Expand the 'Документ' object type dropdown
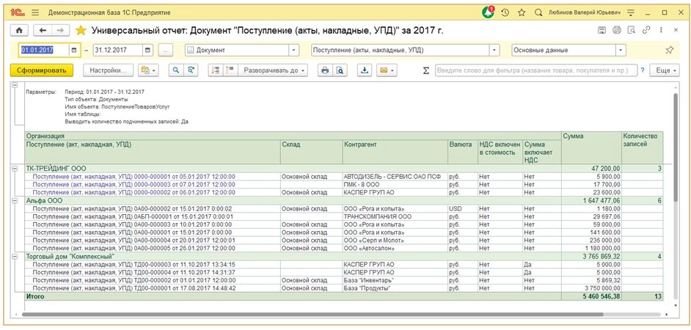691x330 pixels. click(x=294, y=50)
